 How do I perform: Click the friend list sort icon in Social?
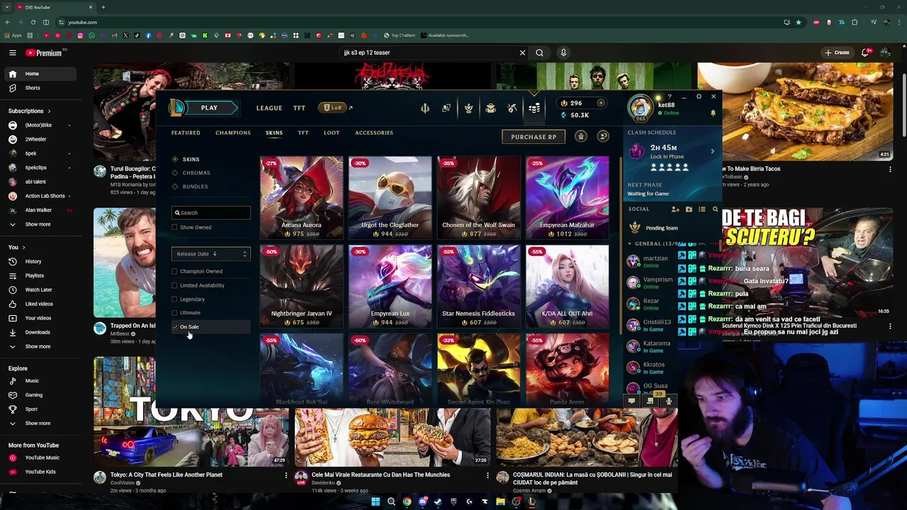(702, 210)
